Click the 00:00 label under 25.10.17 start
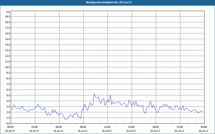This screenshot has width=215, height=134. tap(10, 127)
